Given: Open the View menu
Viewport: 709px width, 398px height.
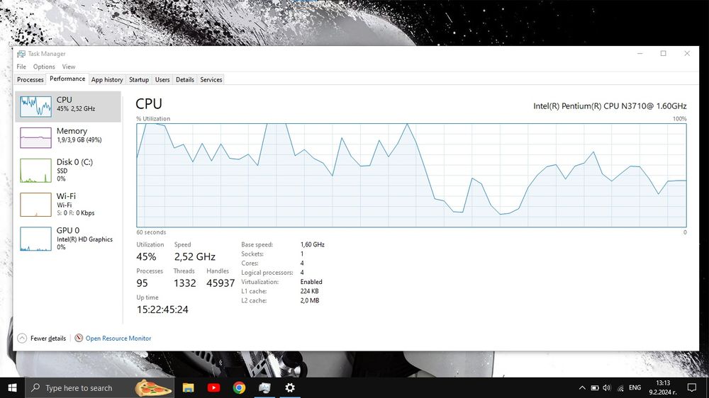Looking at the screenshot, I should tap(69, 67).
